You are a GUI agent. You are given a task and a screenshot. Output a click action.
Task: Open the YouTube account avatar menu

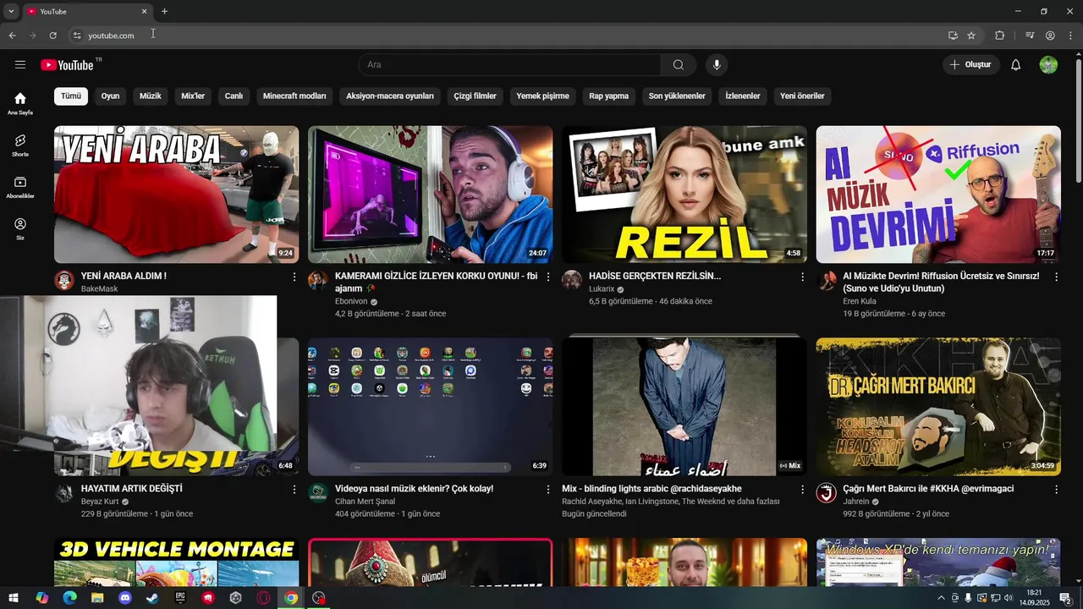click(1048, 65)
